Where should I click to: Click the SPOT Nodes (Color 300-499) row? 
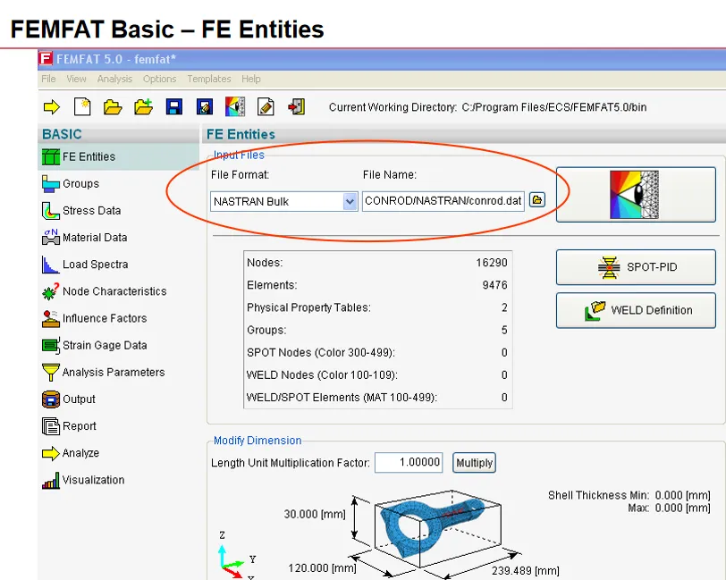tap(377, 353)
